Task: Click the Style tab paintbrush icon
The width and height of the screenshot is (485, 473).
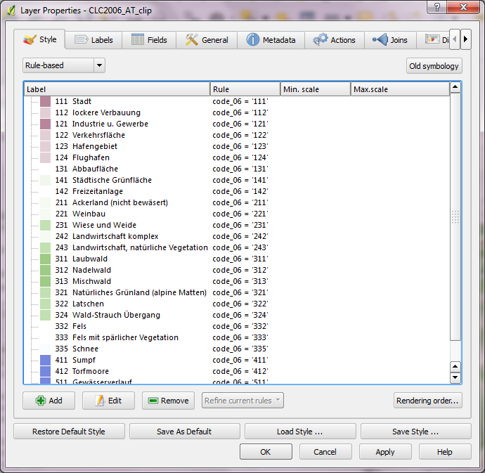Action: coord(30,40)
